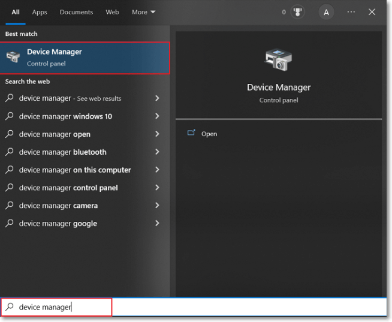The height and width of the screenshot is (322, 392).
Task: Expand arrow for 'device manager open'
Action: click(157, 134)
